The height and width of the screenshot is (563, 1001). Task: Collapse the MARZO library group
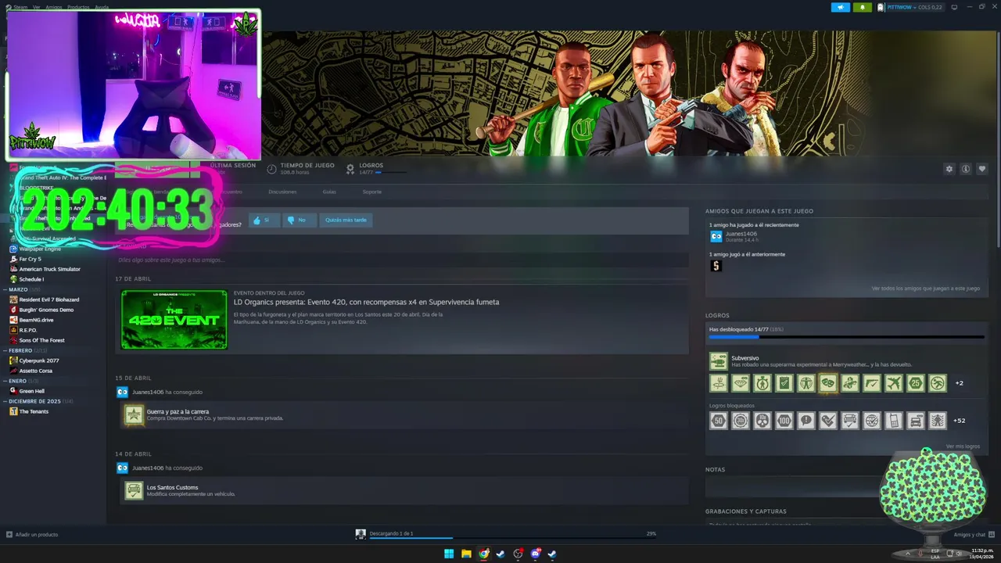coord(18,289)
